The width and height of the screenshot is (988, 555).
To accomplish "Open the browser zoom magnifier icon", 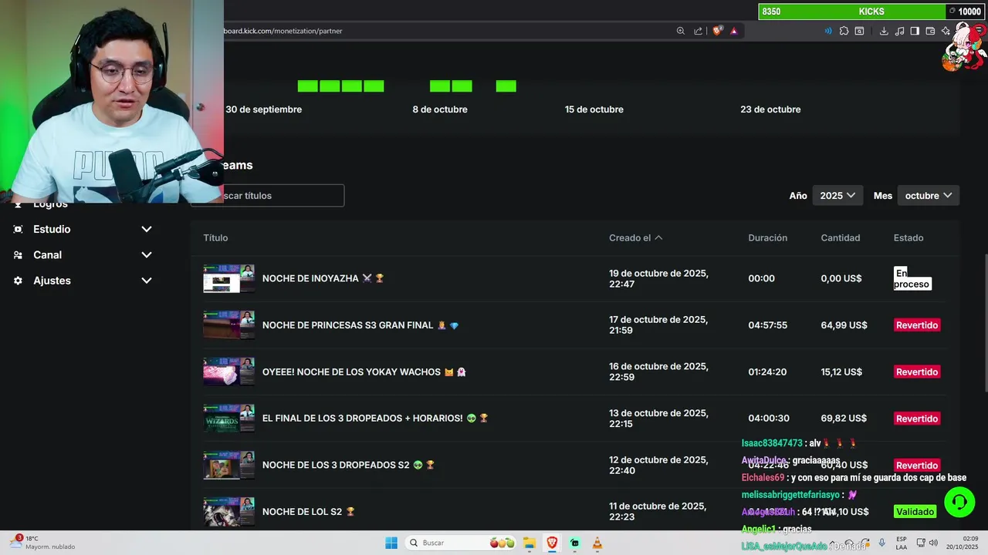I will (680, 31).
